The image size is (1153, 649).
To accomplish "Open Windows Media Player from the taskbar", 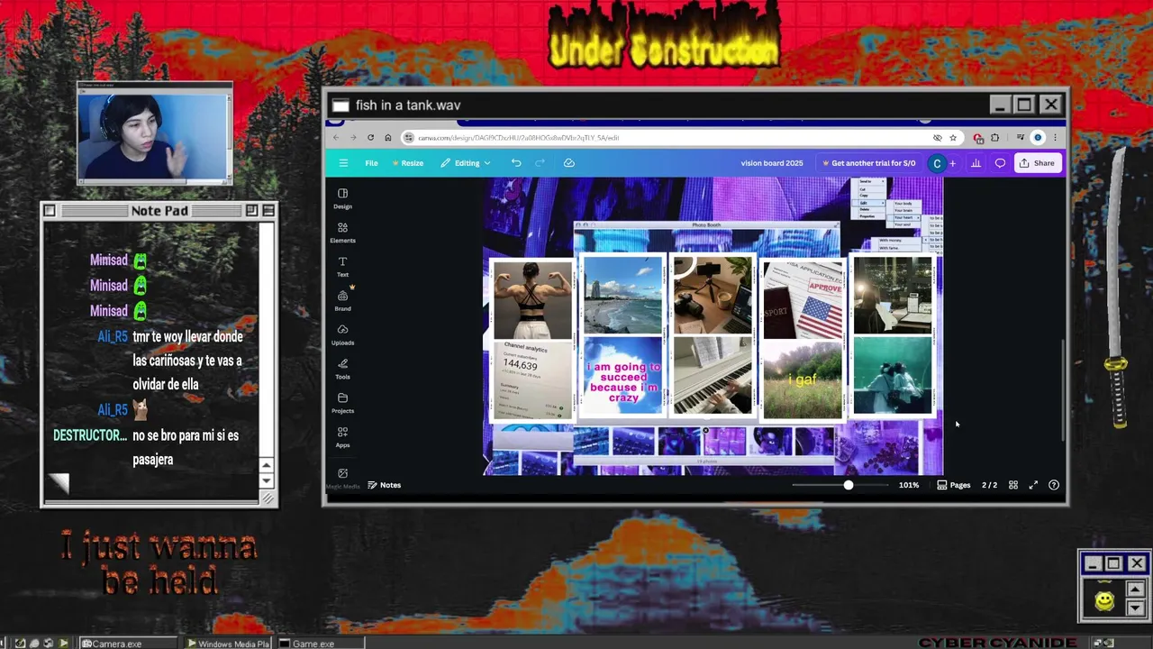I will pos(229,644).
